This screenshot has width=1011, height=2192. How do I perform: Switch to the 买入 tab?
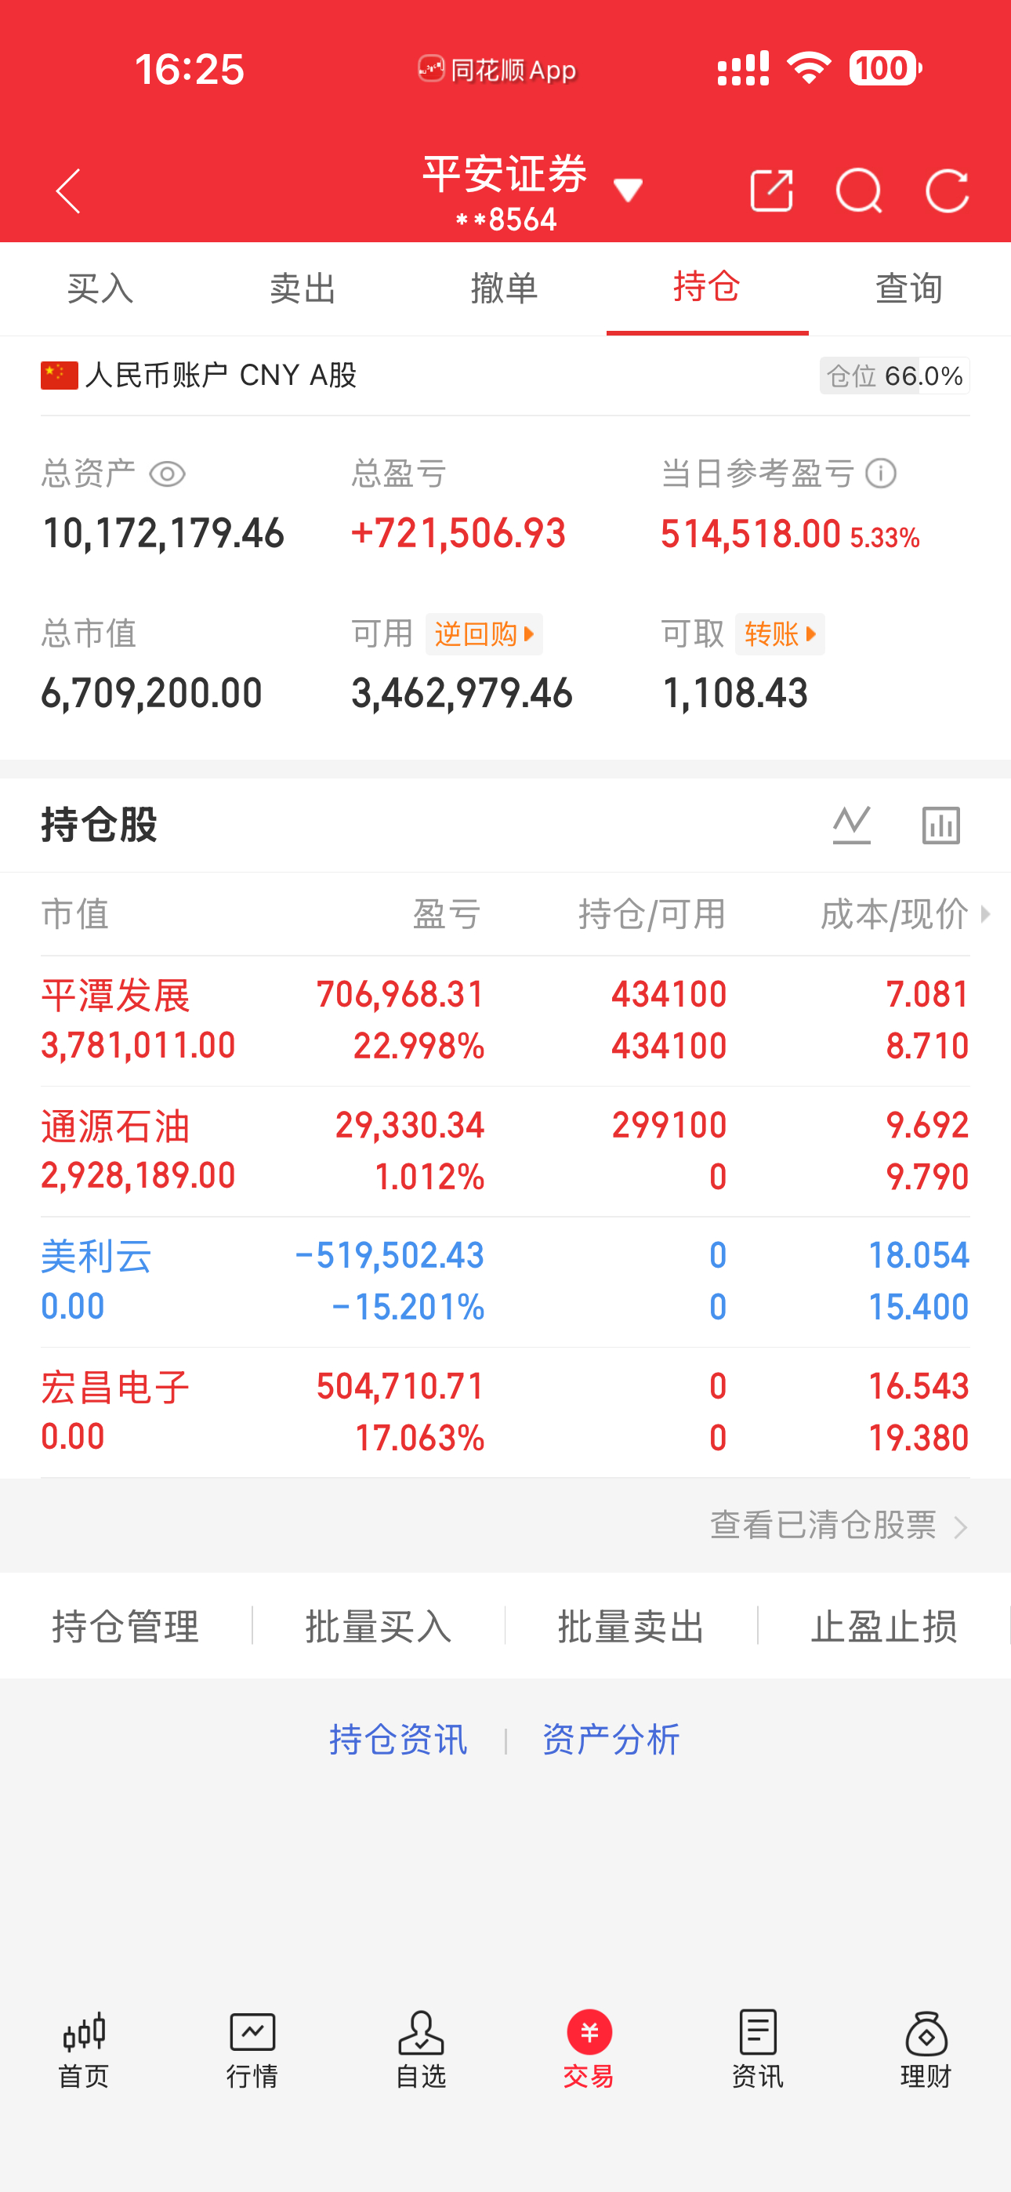(100, 289)
